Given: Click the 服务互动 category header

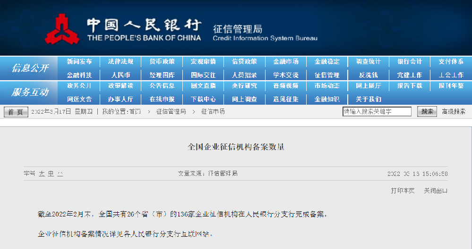Looking at the screenshot, I should pyautogui.click(x=30, y=92).
